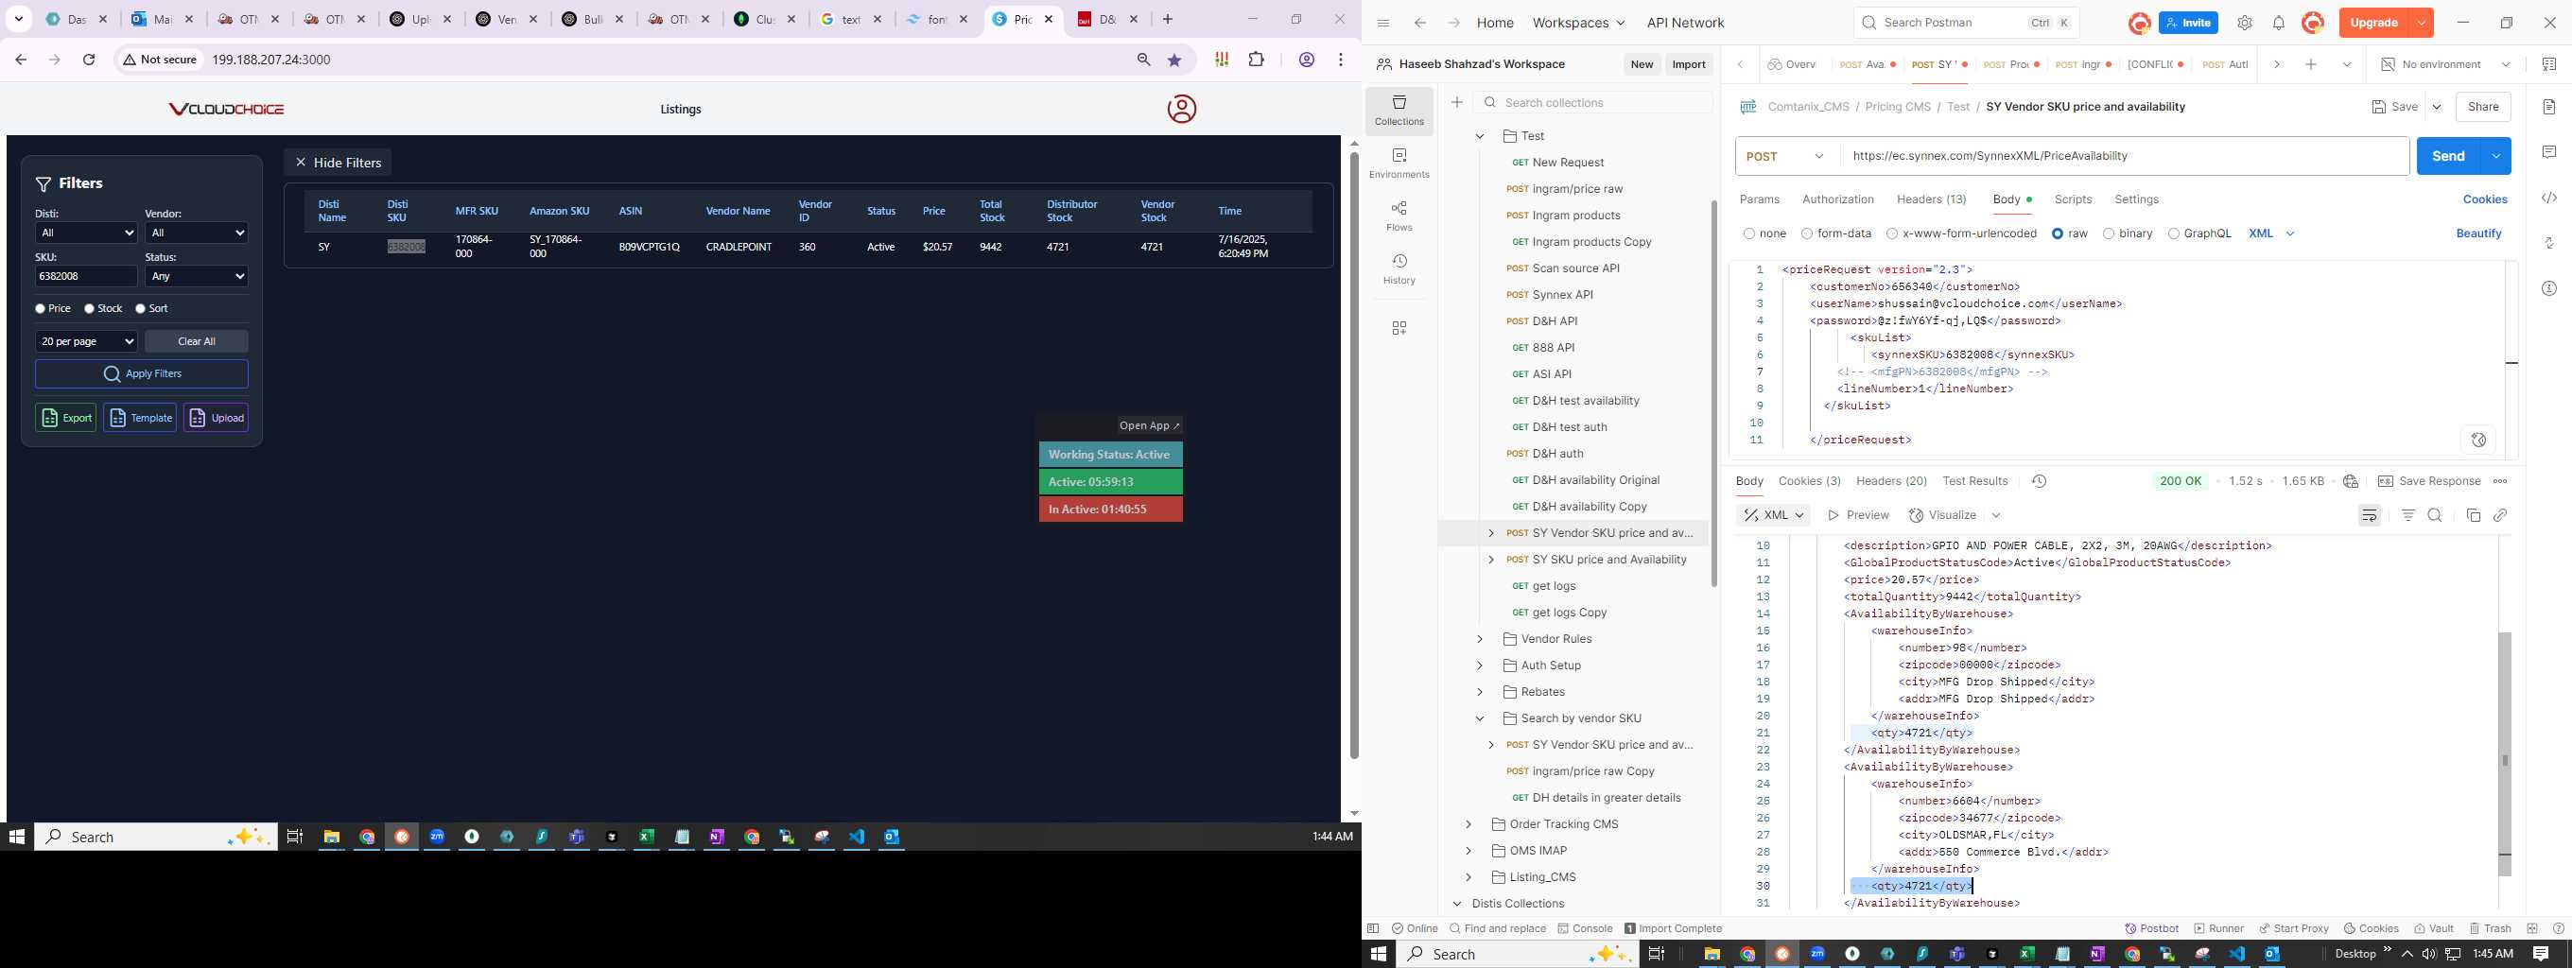
Task: Copy response body icon
Action: (x=2473, y=515)
